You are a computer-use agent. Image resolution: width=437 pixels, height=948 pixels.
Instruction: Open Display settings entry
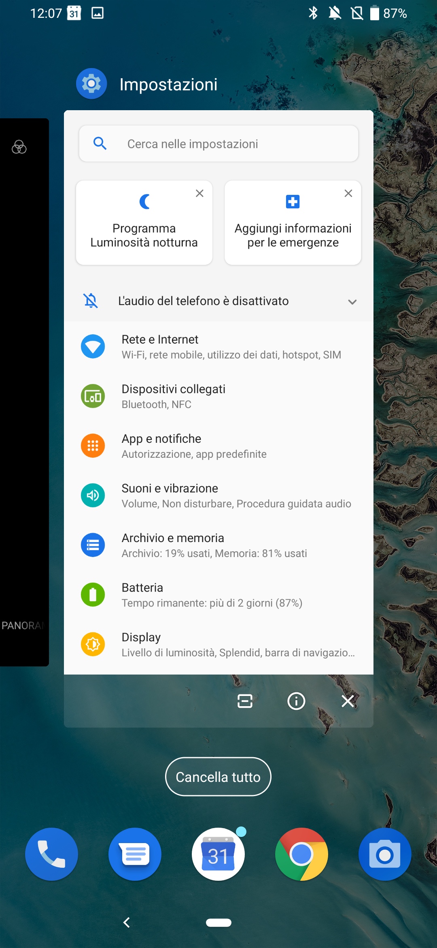pos(218,645)
